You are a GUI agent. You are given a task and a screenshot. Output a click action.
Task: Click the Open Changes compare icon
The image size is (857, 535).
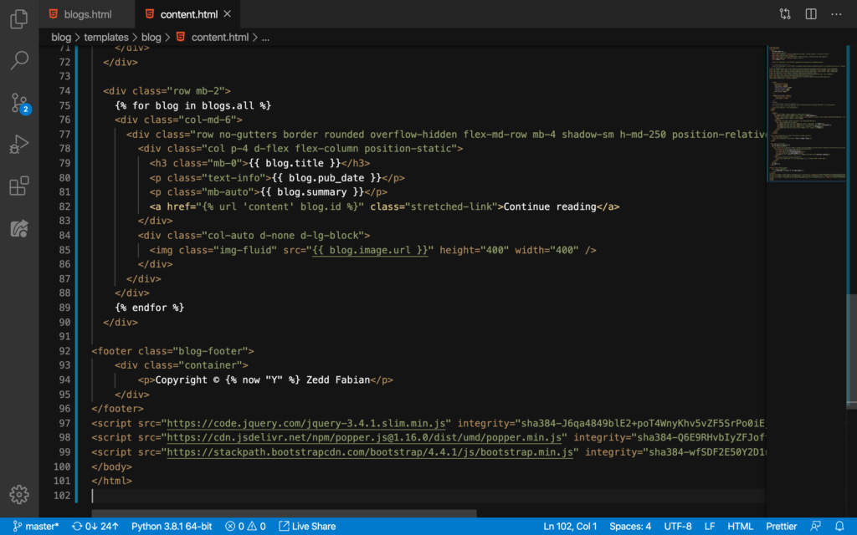tap(785, 14)
